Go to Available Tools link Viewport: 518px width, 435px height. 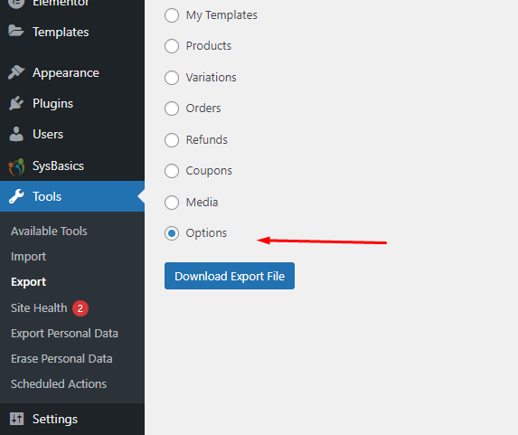[x=49, y=231]
